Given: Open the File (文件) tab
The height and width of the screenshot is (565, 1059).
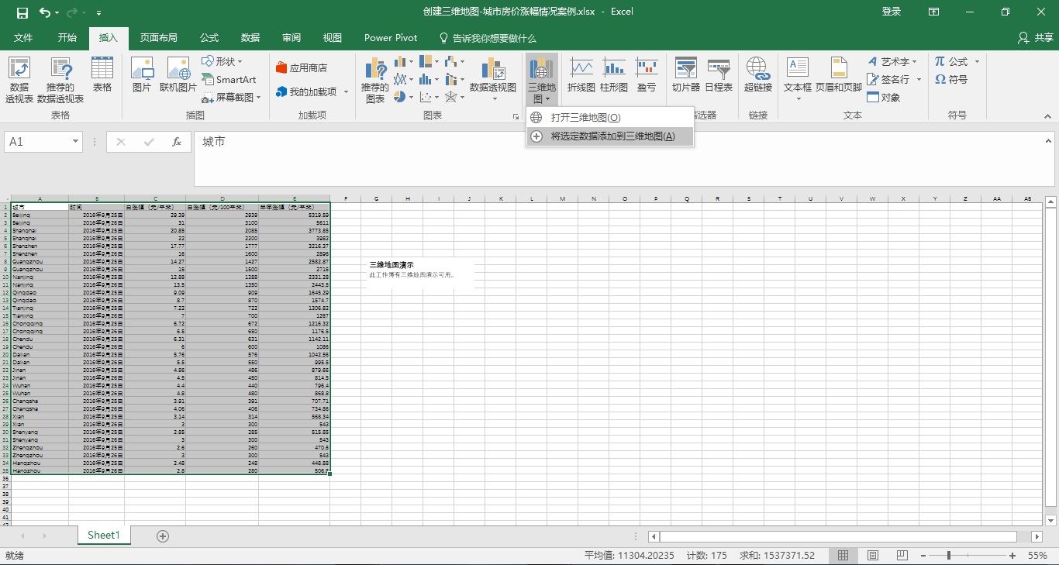Looking at the screenshot, I should point(23,37).
